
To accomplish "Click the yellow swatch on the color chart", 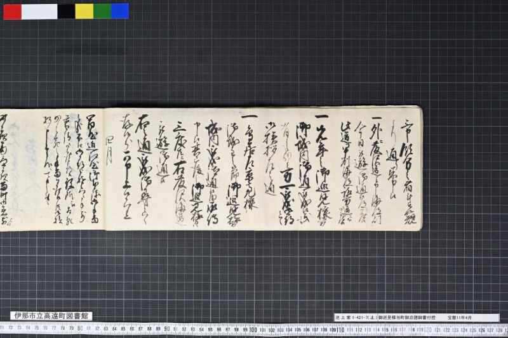I will pyautogui.click(x=84, y=11).
